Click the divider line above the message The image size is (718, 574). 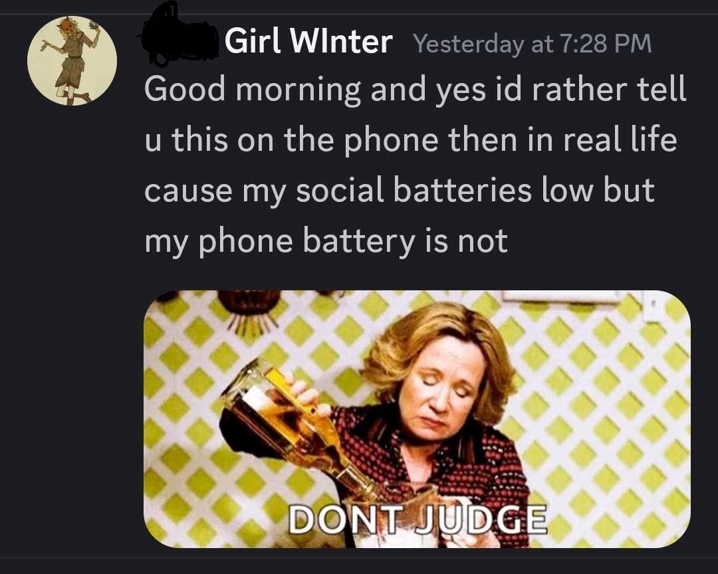click(x=359, y=14)
